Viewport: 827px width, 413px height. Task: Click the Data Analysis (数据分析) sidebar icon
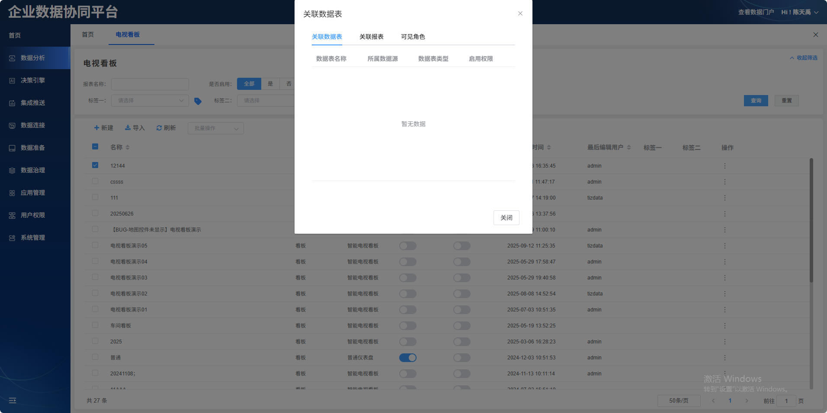(x=12, y=58)
